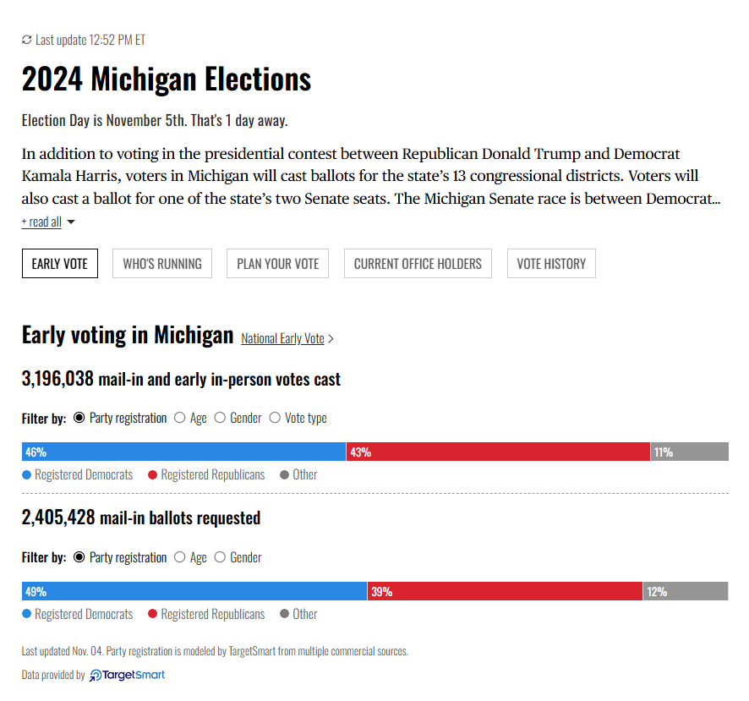Open the '+ read all' text link
Viewport: 749px width, 701px height.
pyautogui.click(x=41, y=222)
